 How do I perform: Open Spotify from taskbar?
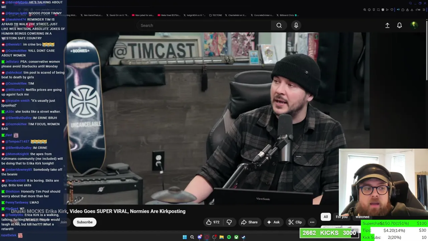[x=229, y=237]
